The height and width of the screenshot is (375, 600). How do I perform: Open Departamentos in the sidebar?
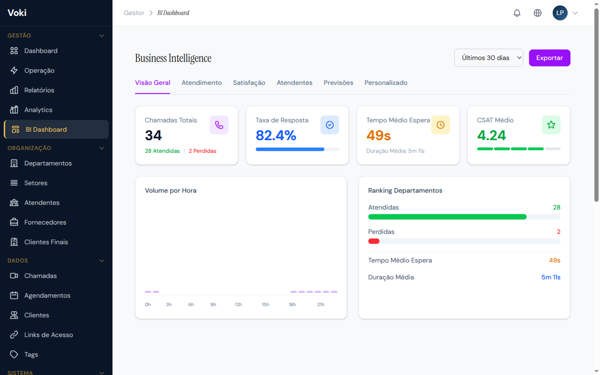click(48, 163)
